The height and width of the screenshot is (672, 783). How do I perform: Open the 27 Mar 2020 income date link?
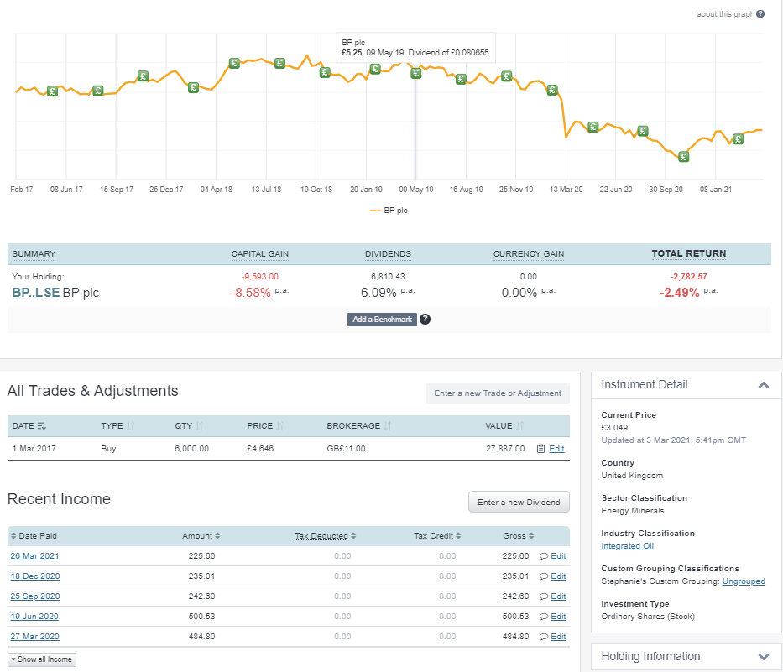tap(35, 637)
